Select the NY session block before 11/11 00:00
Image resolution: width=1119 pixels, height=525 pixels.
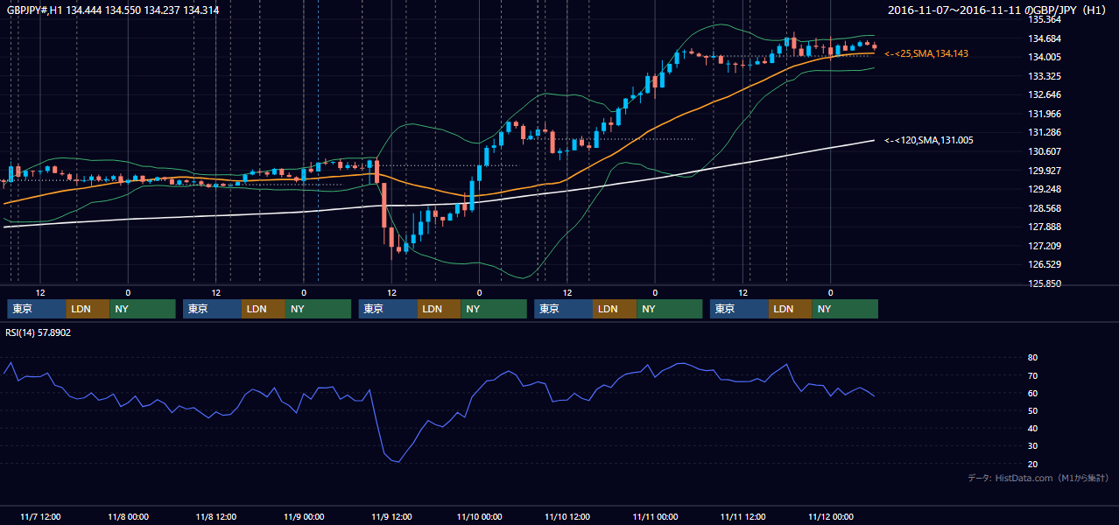point(669,309)
